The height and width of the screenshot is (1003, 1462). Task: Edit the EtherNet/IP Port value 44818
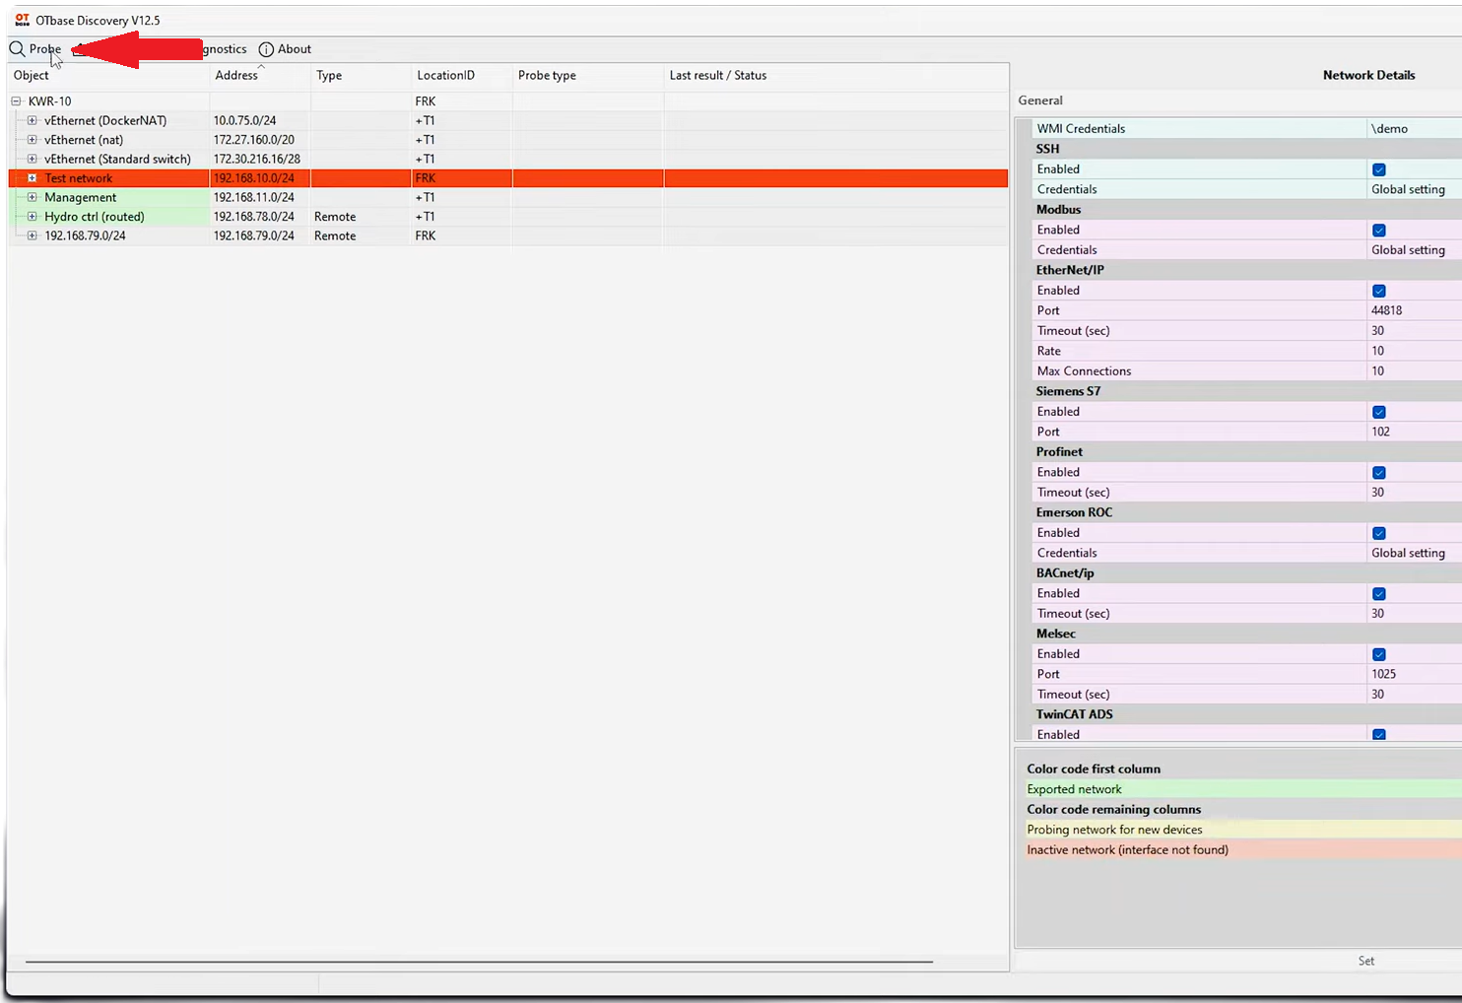click(x=1415, y=310)
